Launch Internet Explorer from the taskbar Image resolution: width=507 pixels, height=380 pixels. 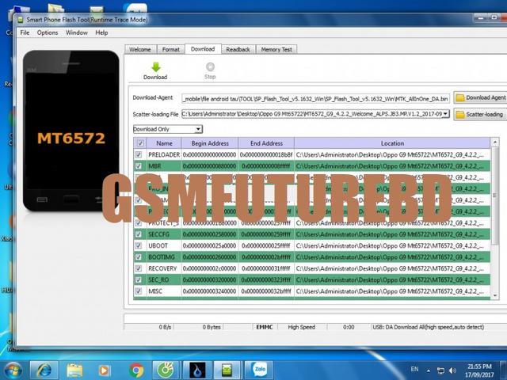44,370
